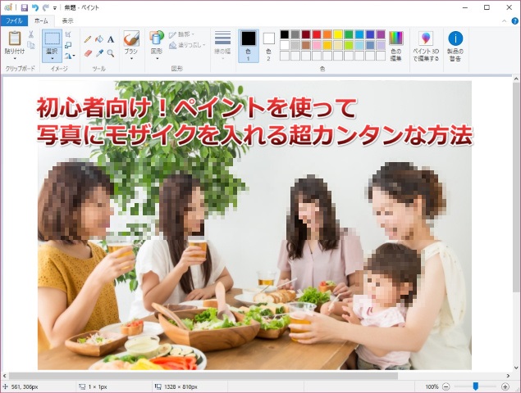Image resolution: width=521 pixels, height=393 pixels.
Task: Expand the 貼り付け dropdown arrow
Action: click(15, 59)
